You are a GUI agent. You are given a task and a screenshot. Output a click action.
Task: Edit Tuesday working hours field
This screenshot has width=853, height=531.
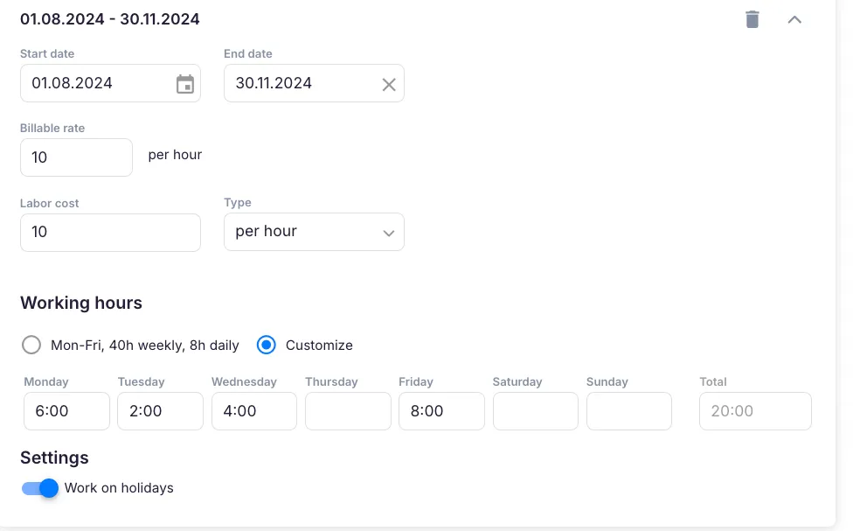click(x=160, y=411)
